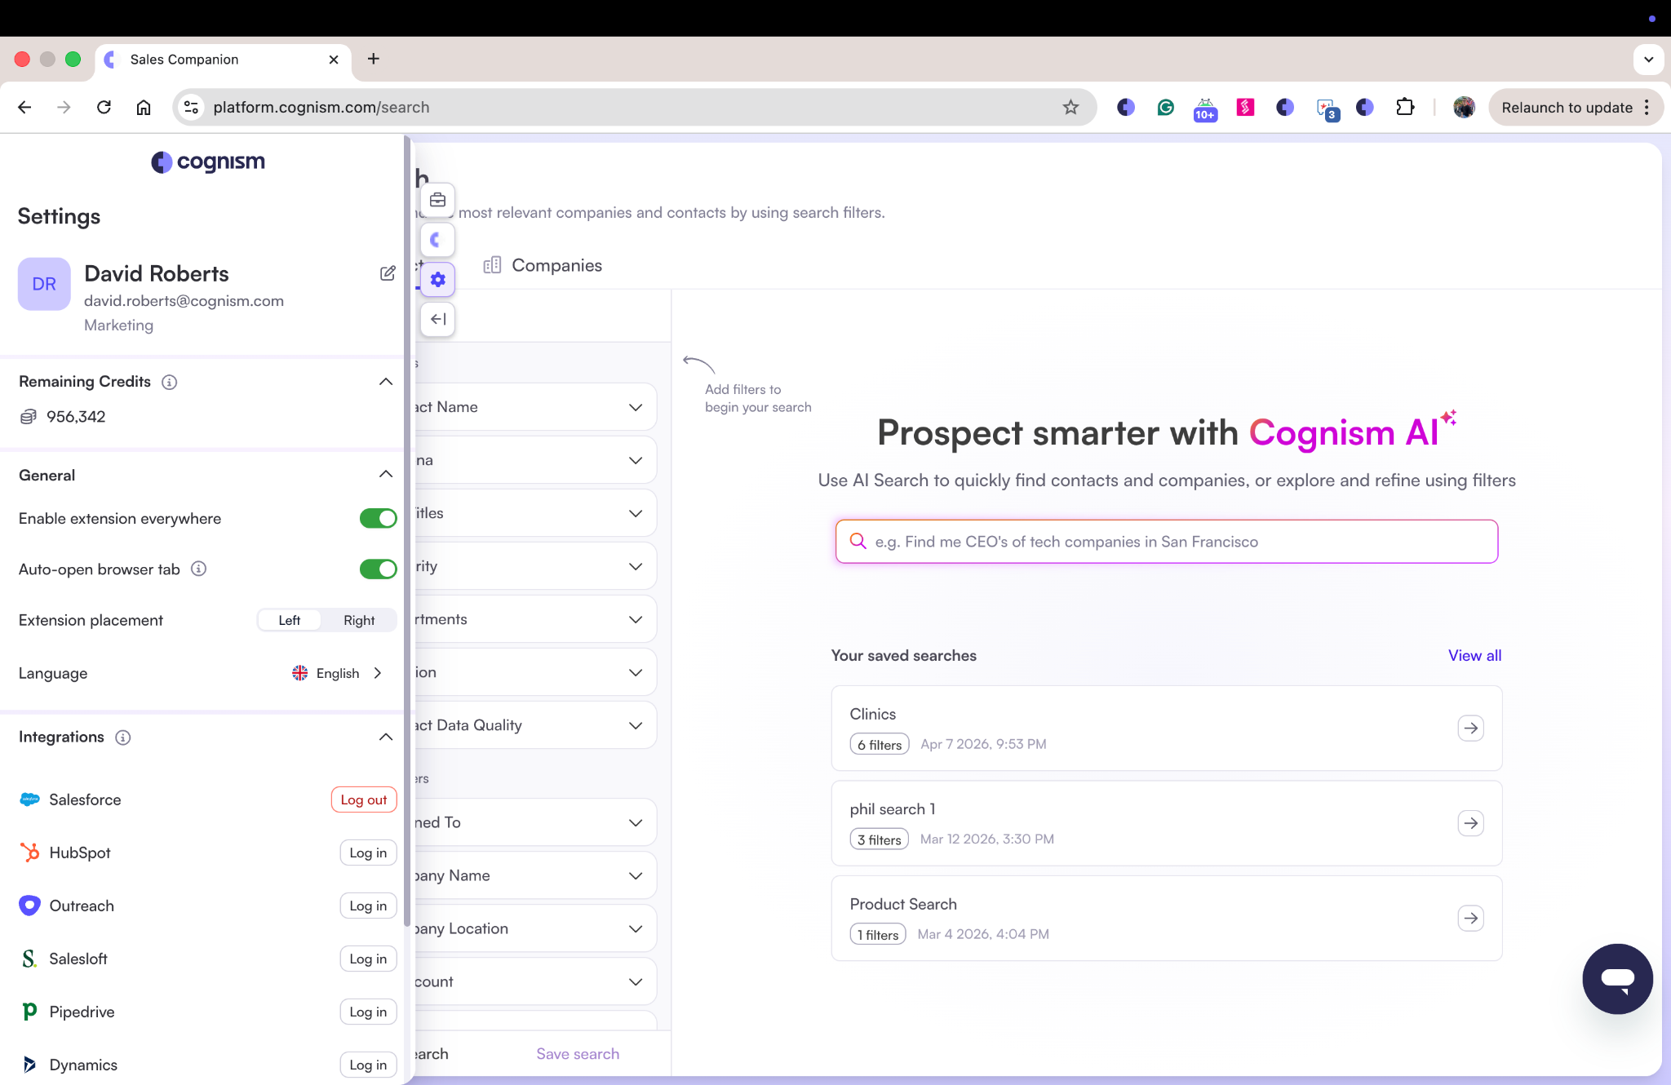The height and width of the screenshot is (1085, 1671).
Task: Open the Language English selector
Action: point(338,673)
